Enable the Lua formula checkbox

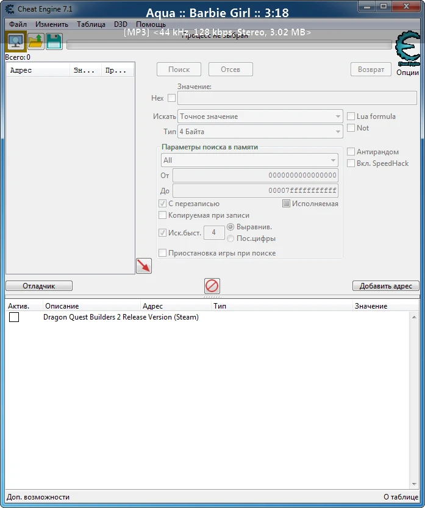[x=351, y=116]
